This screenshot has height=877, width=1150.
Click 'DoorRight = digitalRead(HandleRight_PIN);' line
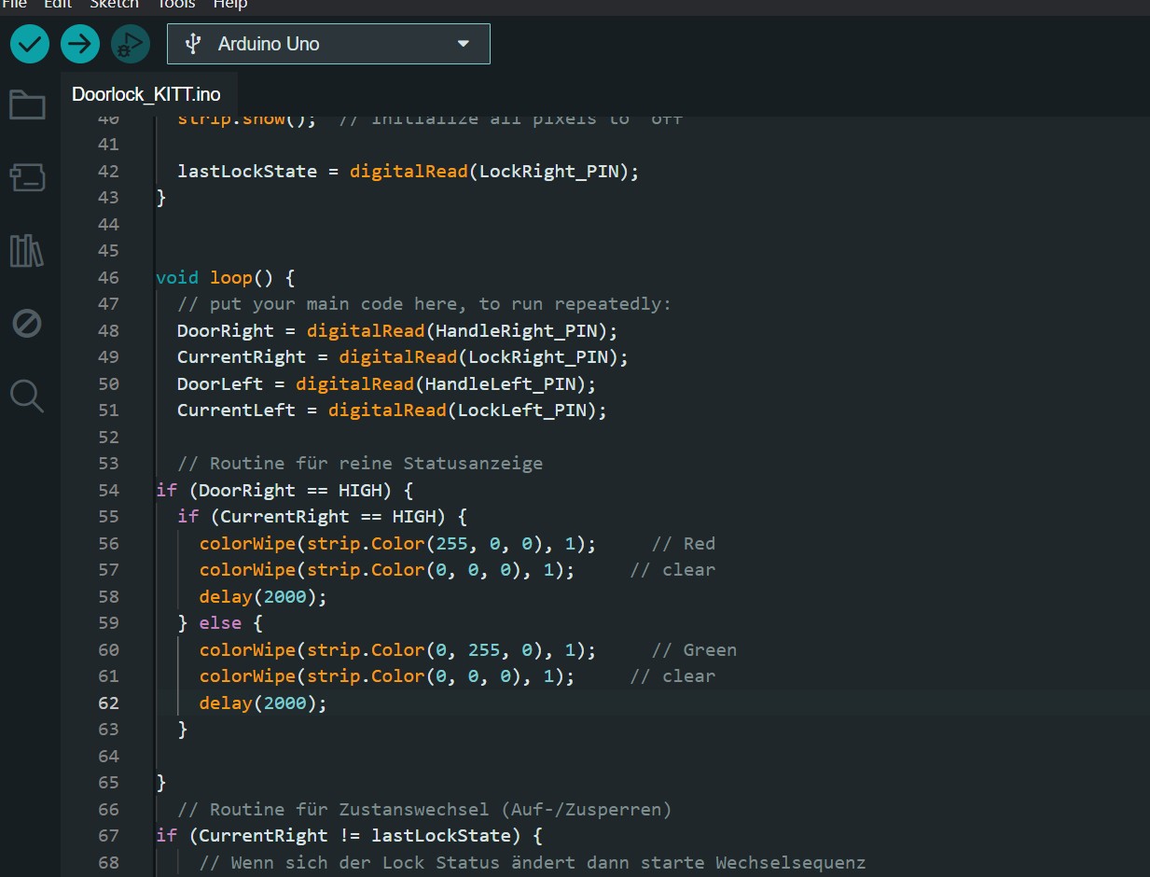point(398,331)
